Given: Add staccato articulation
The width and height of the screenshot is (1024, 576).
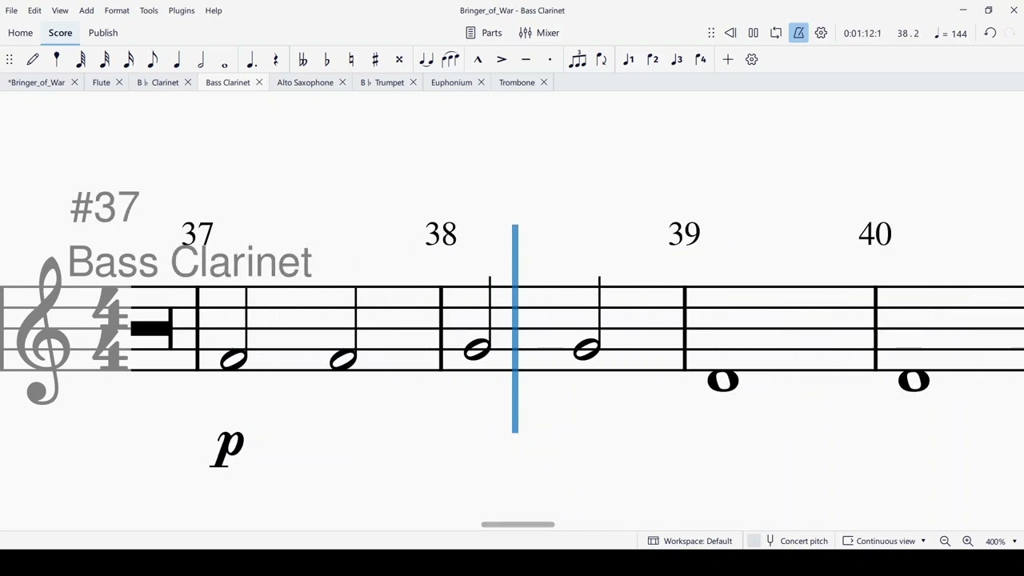Looking at the screenshot, I should coord(550,59).
